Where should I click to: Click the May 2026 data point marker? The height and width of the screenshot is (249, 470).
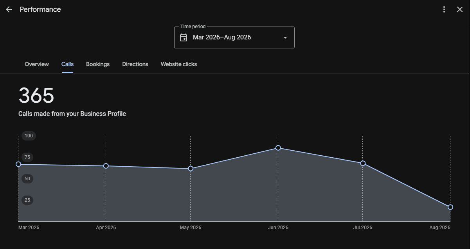point(191,169)
